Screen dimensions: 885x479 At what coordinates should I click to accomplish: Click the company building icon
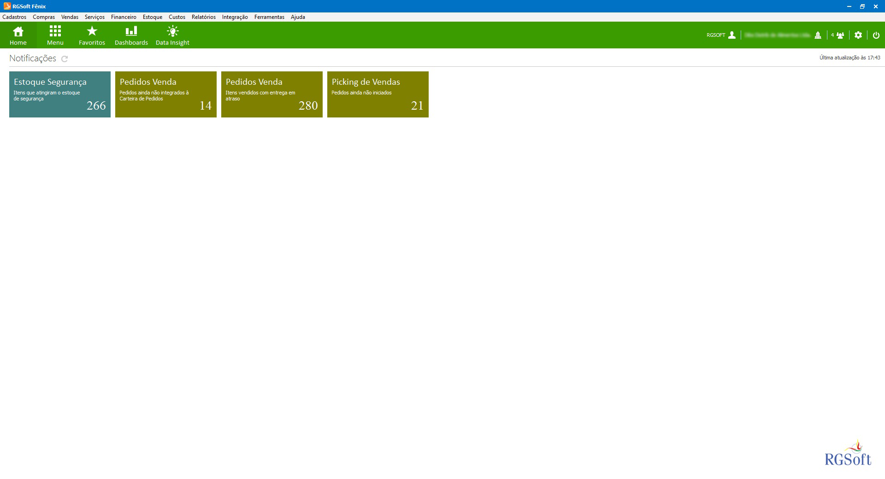pyautogui.click(x=818, y=35)
